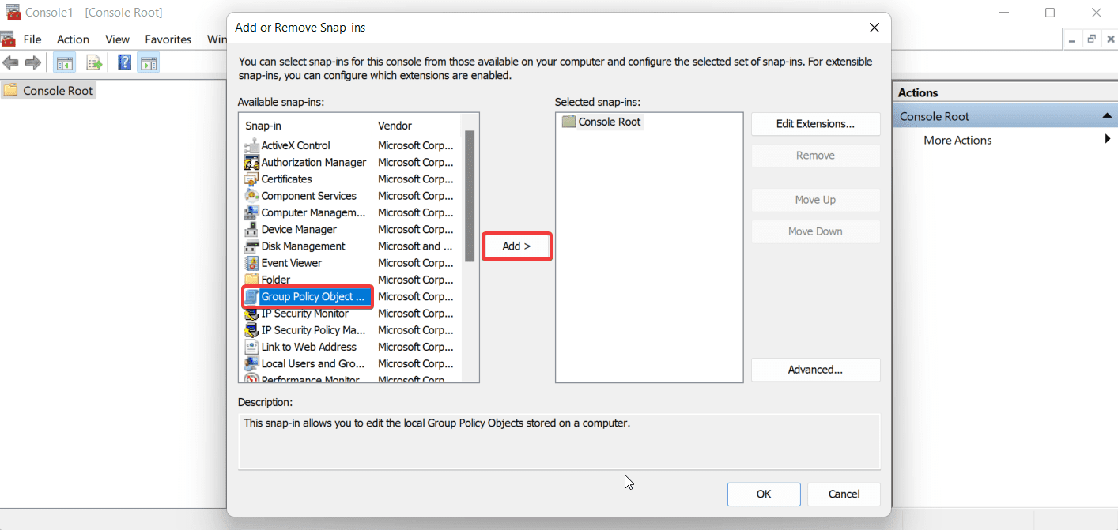This screenshot has width=1118, height=530.
Task: Click the "Microsoft and ..." vendor cell
Action: click(416, 246)
